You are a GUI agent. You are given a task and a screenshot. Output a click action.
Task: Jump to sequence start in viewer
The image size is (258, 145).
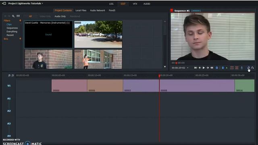[x=196, y=68]
